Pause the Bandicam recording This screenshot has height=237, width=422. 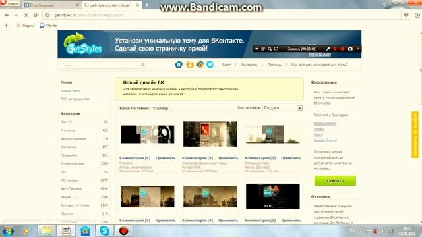click(x=335, y=49)
